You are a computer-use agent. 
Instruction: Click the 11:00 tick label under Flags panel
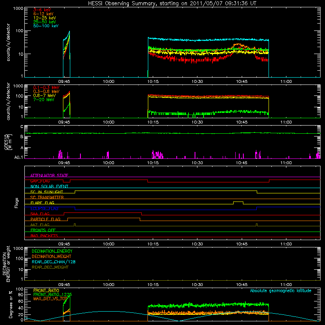click(286, 244)
